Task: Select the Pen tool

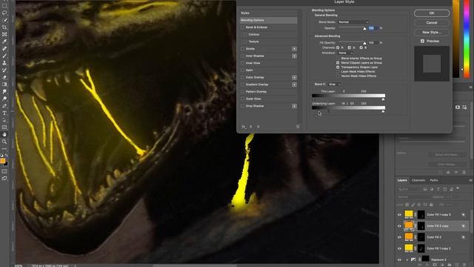Action: point(4,106)
